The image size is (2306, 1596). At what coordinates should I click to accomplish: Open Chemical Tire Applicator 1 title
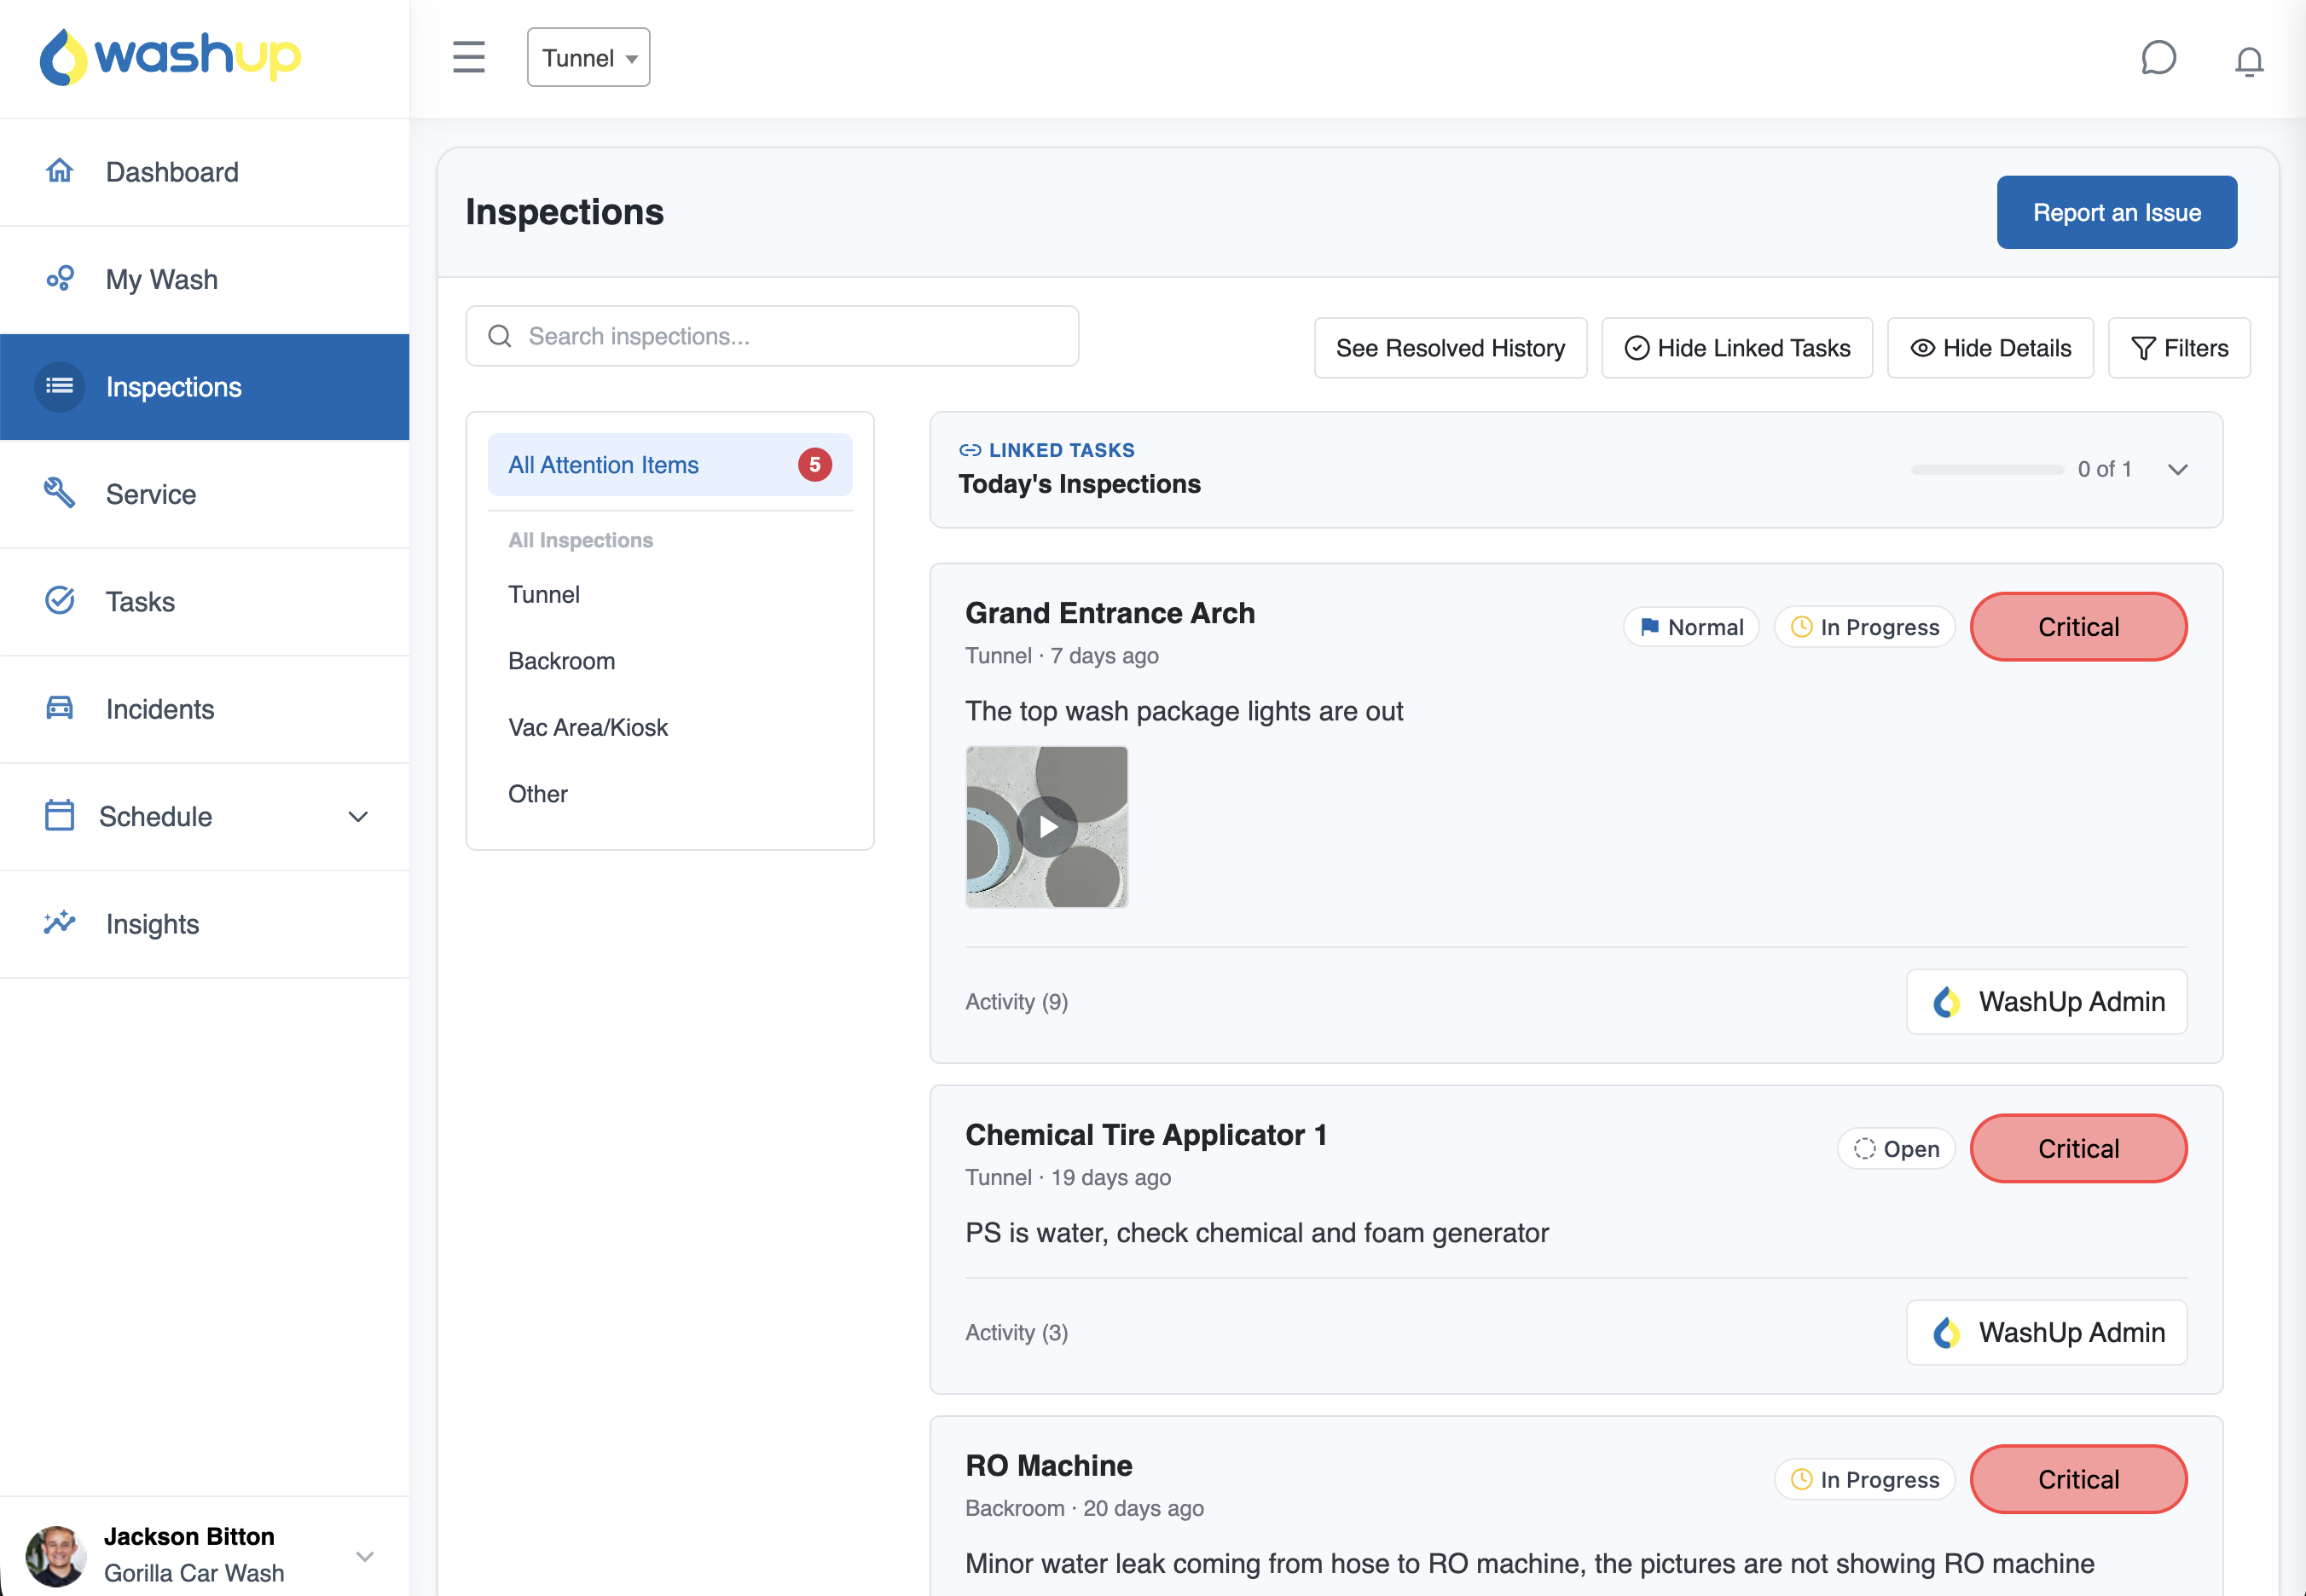point(1146,1135)
